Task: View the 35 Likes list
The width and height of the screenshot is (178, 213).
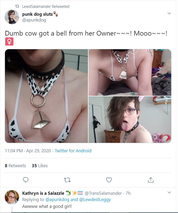Action: click(40, 166)
